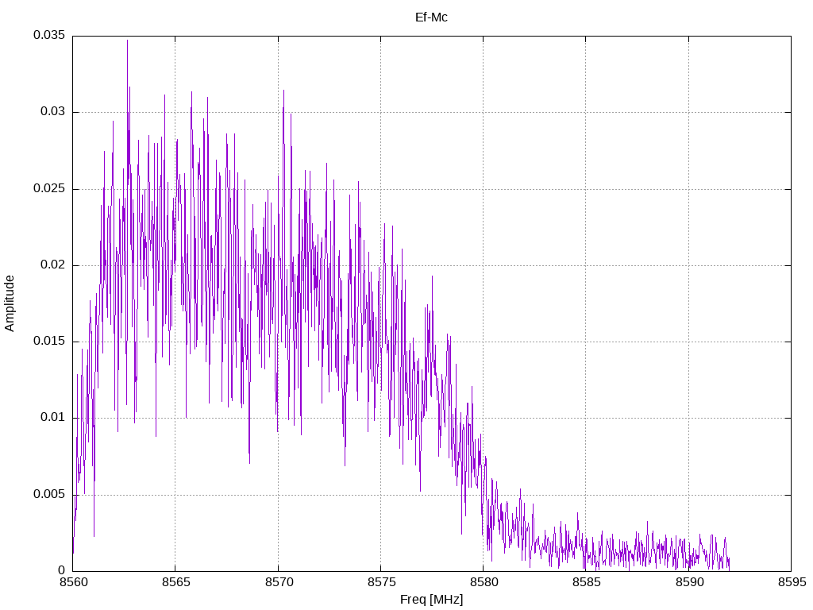813x610 pixels.
Task: Click the 0.03 y-axis tick label
Action: (x=53, y=111)
